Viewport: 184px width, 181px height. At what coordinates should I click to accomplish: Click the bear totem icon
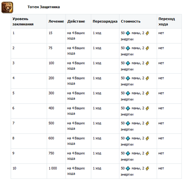7,7
